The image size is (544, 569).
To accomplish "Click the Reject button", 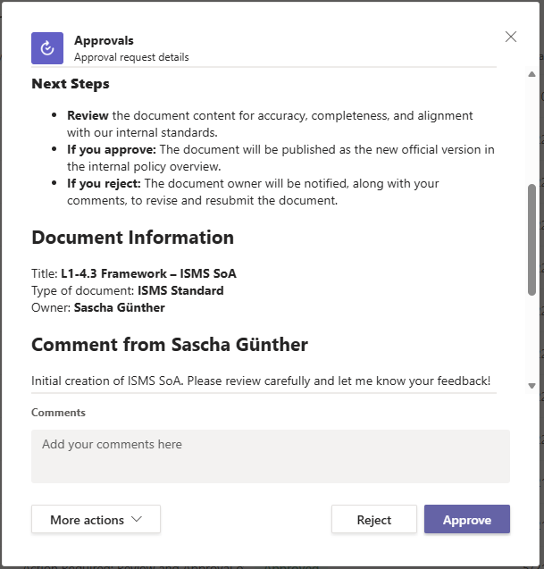I will [373, 519].
